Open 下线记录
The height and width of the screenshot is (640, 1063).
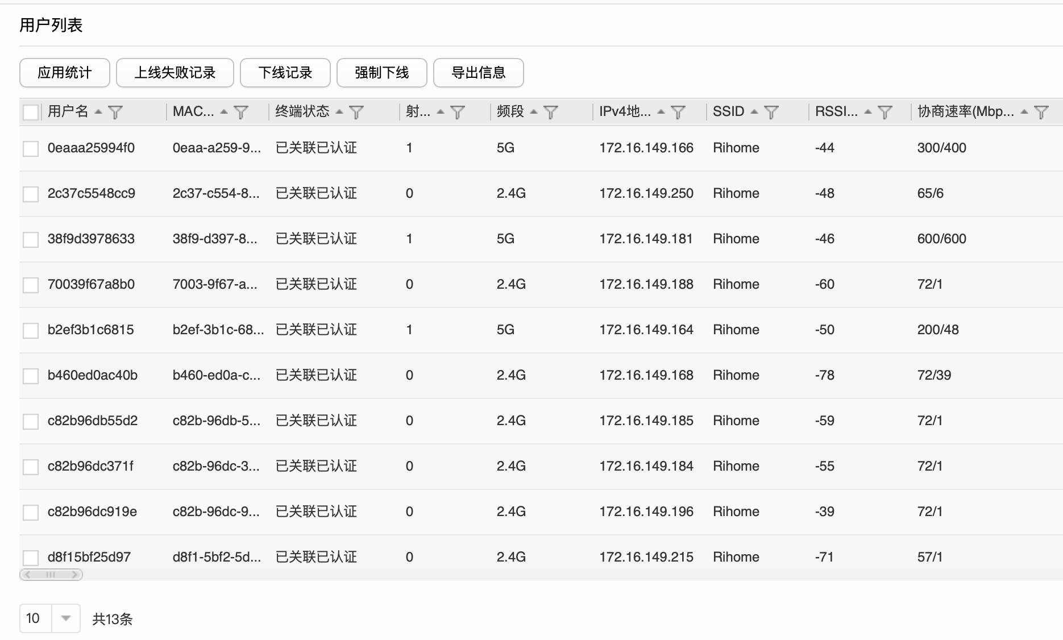coord(285,73)
